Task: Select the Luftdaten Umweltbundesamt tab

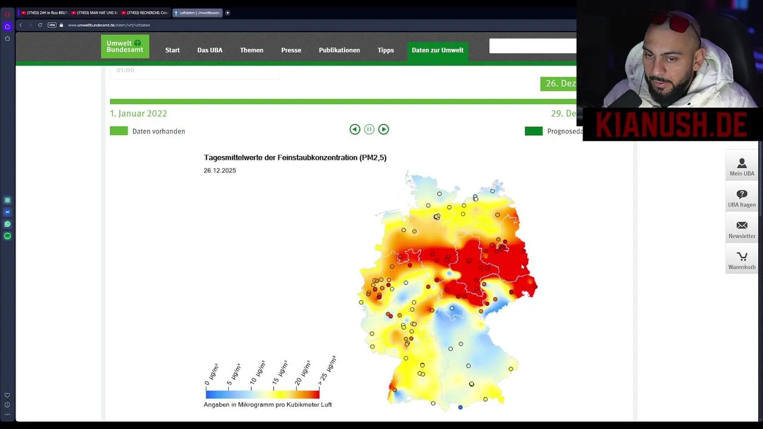Action: (x=197, y=13)
